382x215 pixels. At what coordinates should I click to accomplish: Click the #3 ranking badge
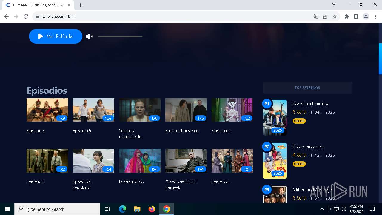[267, 190]
